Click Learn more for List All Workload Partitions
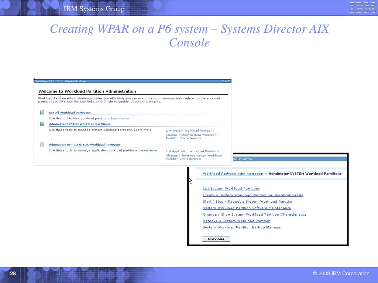Screen dimensions: 378x283 coord(120,118)
